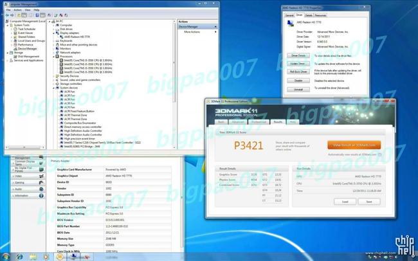418x261 pixels.
Task: Tick Automatically view results at 3DMark.com checkbox
Action: [380, 155]
